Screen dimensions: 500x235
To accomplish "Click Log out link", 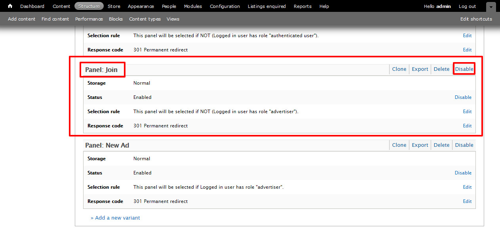I will [467, 6].
